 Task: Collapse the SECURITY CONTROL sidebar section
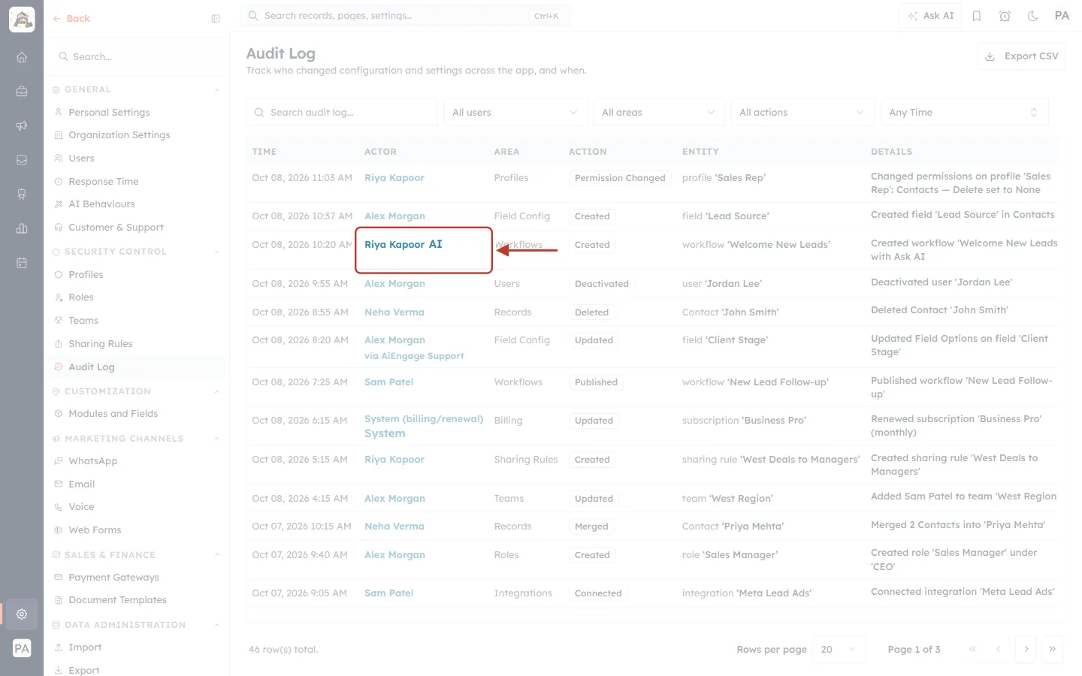(x=217, y=252)
